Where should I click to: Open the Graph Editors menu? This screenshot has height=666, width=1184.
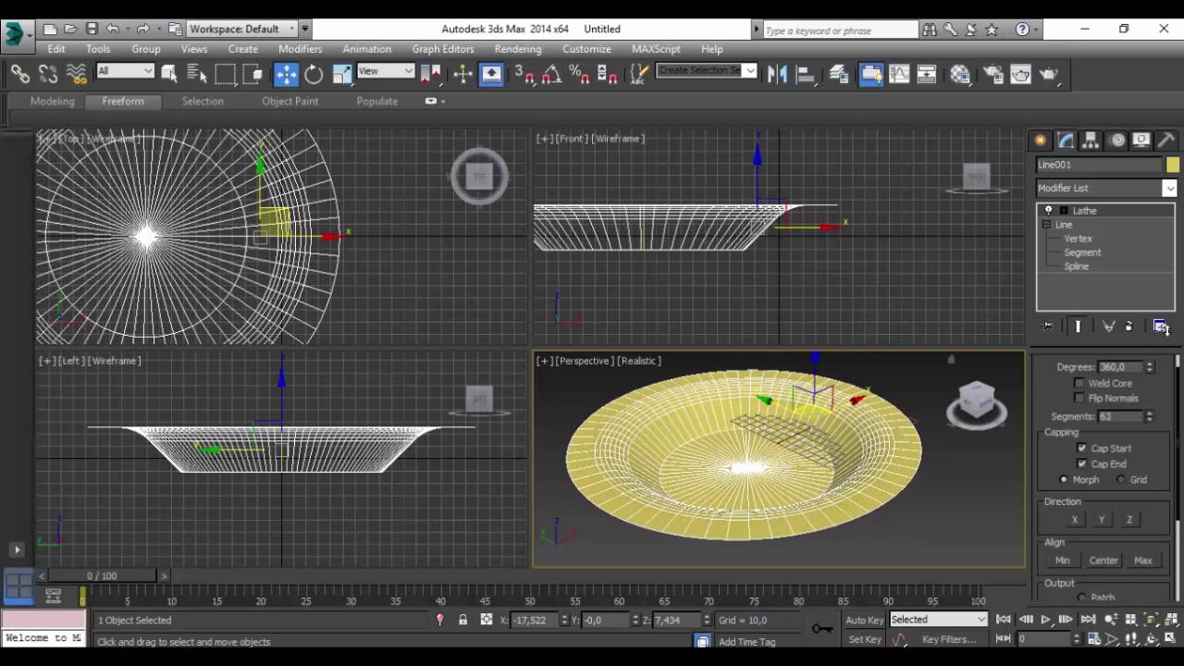442,48
